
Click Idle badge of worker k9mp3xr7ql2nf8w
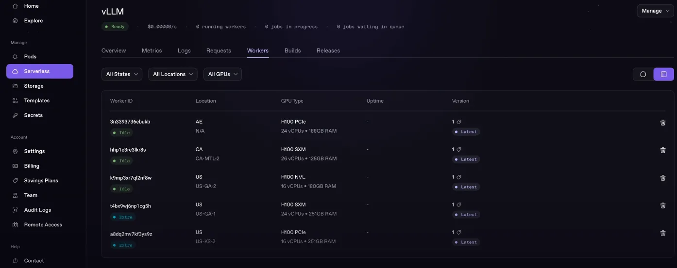pos(121,189)
